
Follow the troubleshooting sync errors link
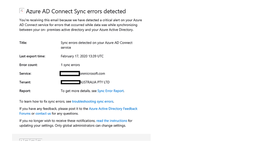(93, 102)
